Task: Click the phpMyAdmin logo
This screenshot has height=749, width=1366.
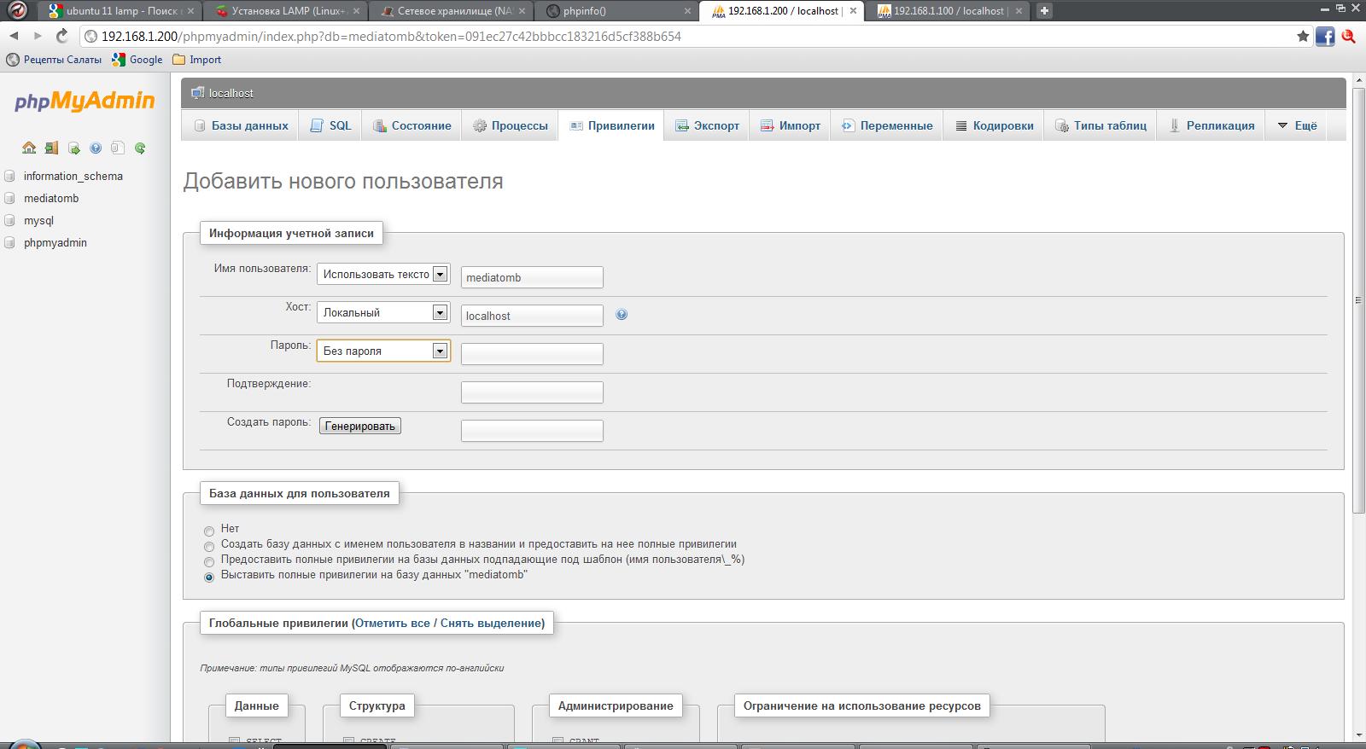Action: pyautogui.click(x=85, y=101)
